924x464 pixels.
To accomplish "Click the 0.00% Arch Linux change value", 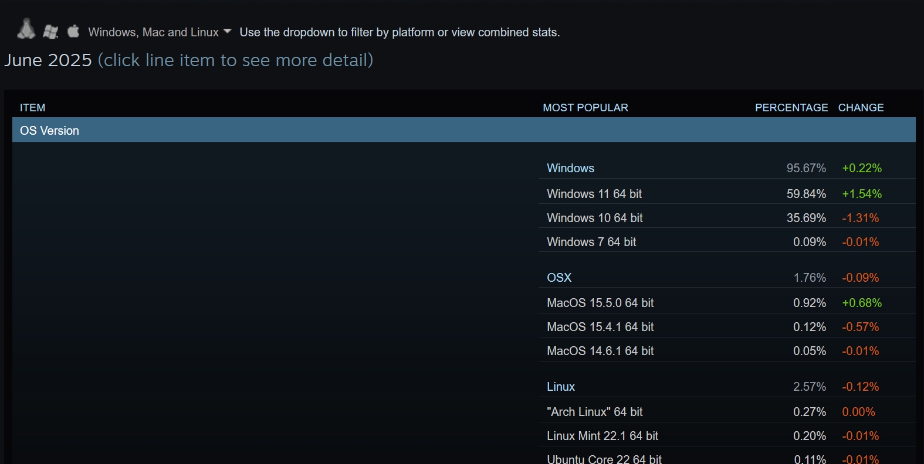I will point(858,411).
